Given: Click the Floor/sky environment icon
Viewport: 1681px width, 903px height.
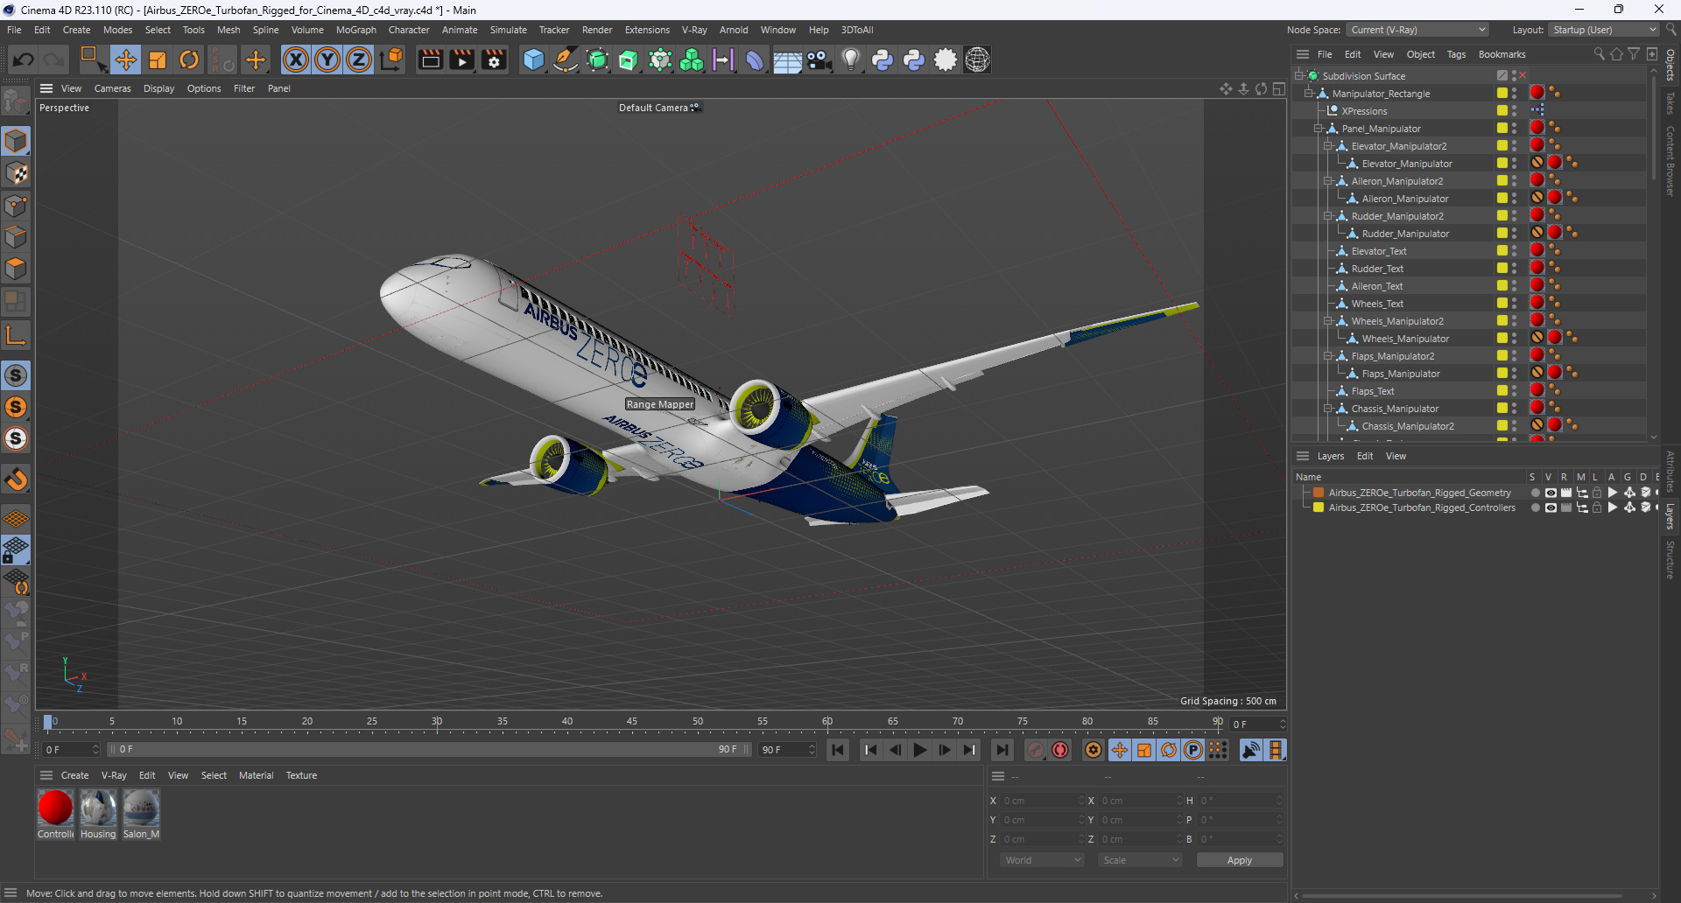Looking at the screenshot, I should click(x=787, y=59).
